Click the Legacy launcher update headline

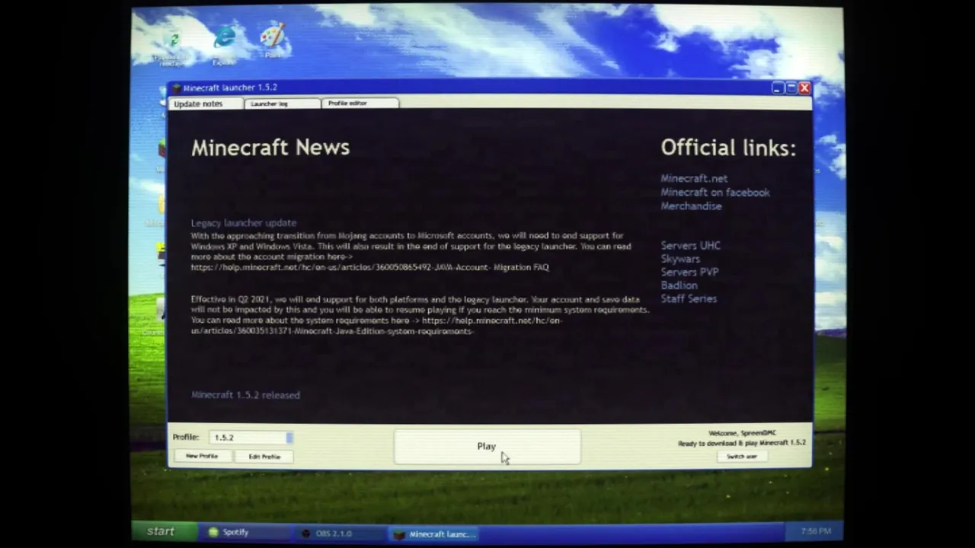[x=244, y=223]
